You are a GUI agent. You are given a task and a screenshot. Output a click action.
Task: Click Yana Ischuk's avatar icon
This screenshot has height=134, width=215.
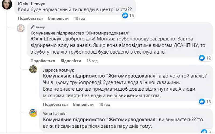33,113
